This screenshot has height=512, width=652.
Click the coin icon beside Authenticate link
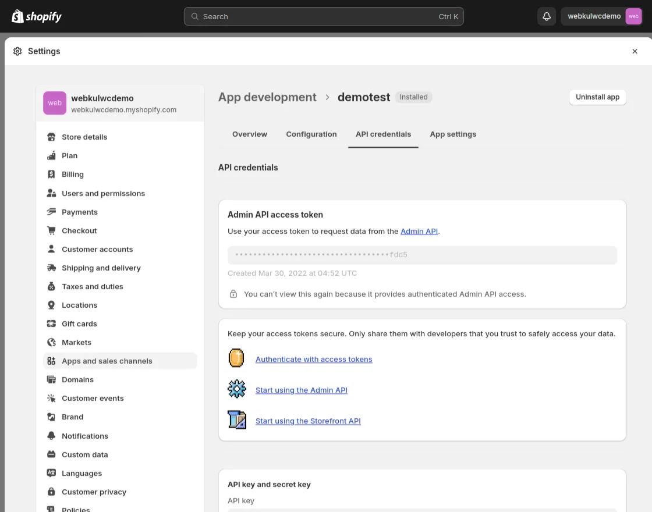tap(236, 358)
